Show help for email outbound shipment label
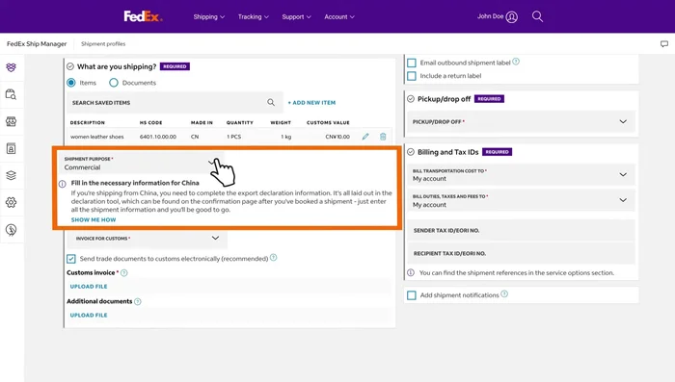 click(516, 62)
